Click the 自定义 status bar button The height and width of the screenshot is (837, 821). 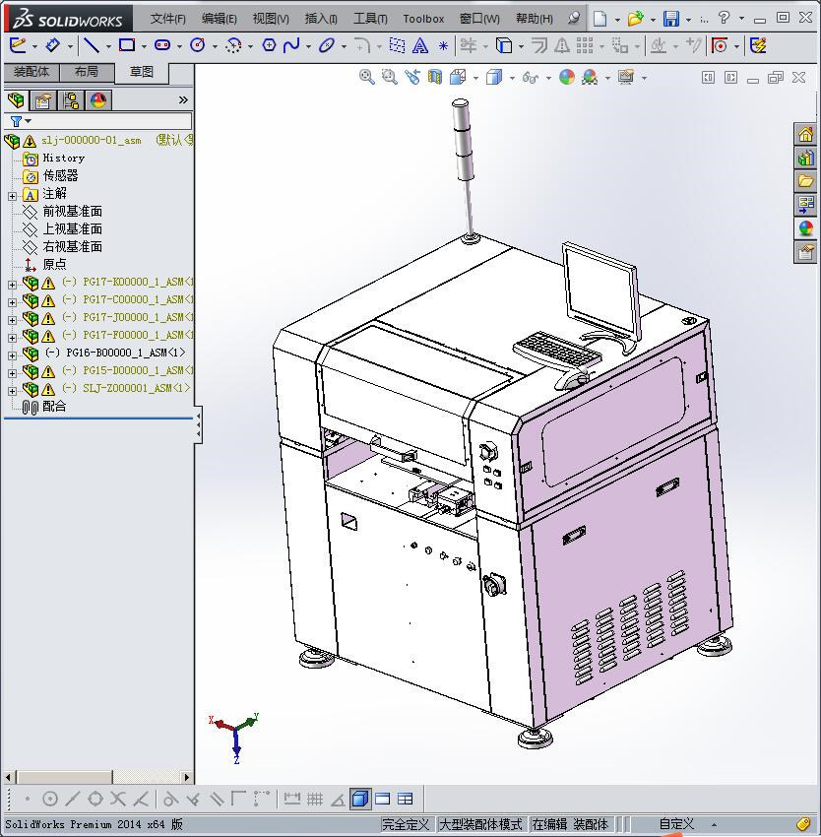[x=676, y=824]
